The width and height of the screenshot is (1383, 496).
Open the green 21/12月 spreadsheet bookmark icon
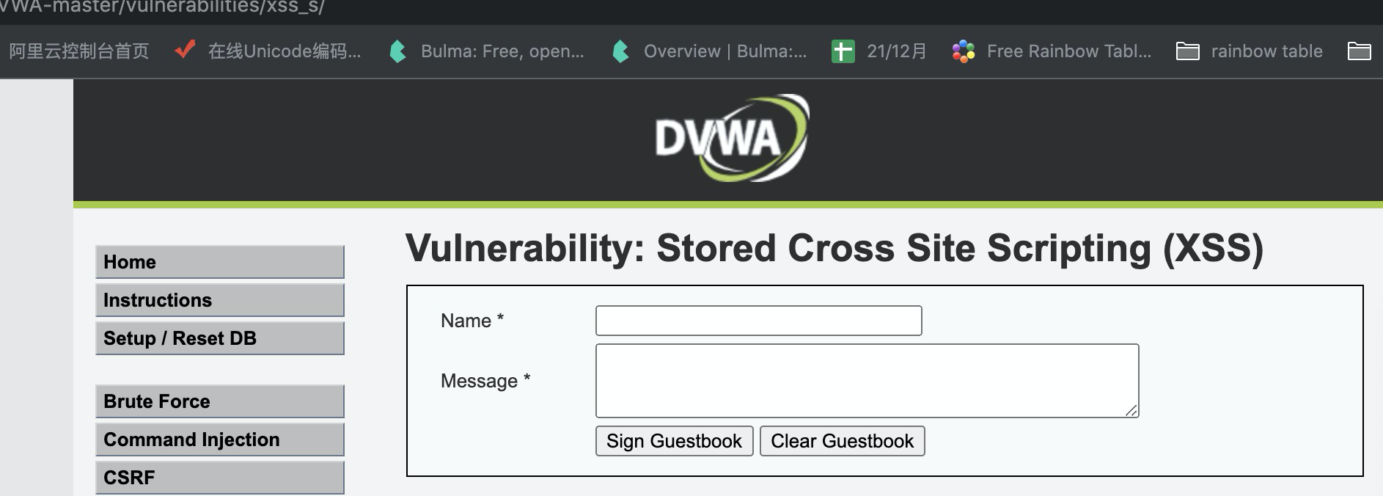[843, 51]
